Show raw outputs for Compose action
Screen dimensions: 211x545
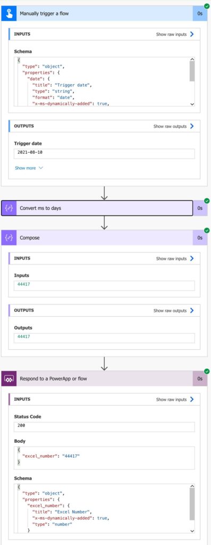173,310
